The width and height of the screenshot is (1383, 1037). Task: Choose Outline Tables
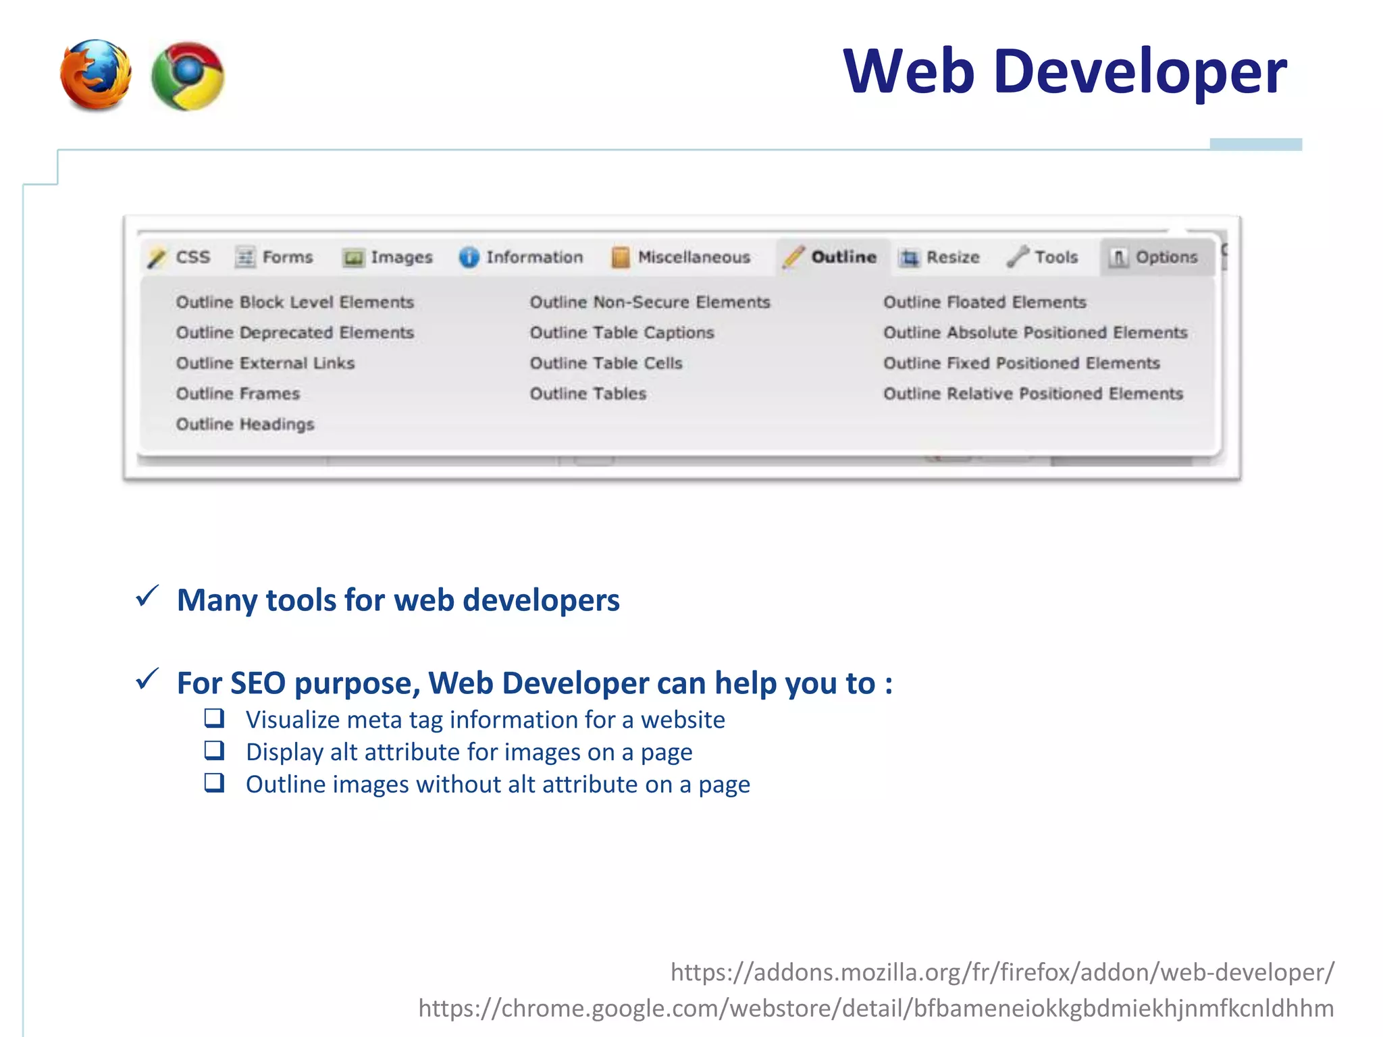pos(588,394)
